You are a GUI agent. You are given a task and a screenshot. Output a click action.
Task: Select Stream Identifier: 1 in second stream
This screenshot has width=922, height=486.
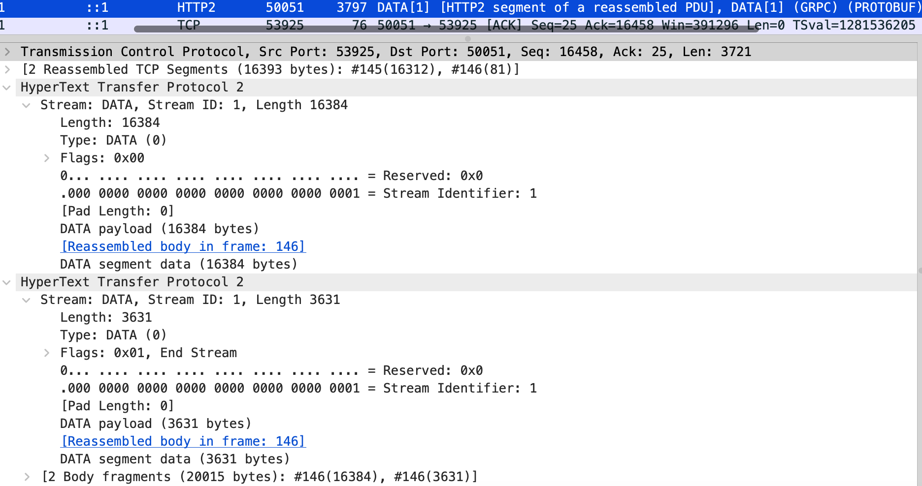[298, 388]
